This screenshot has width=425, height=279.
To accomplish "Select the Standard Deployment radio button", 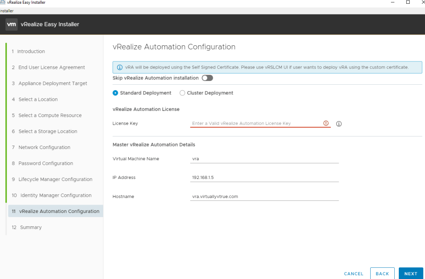I will tap(115, 93).
